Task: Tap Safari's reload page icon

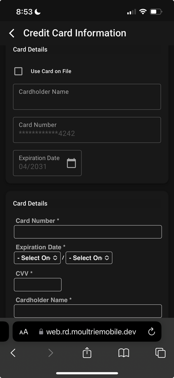Action: tap(152, 332)
